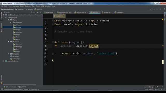166x93 pixels.
Task: Collapse the MyApp folder
Action: [9, 20]
